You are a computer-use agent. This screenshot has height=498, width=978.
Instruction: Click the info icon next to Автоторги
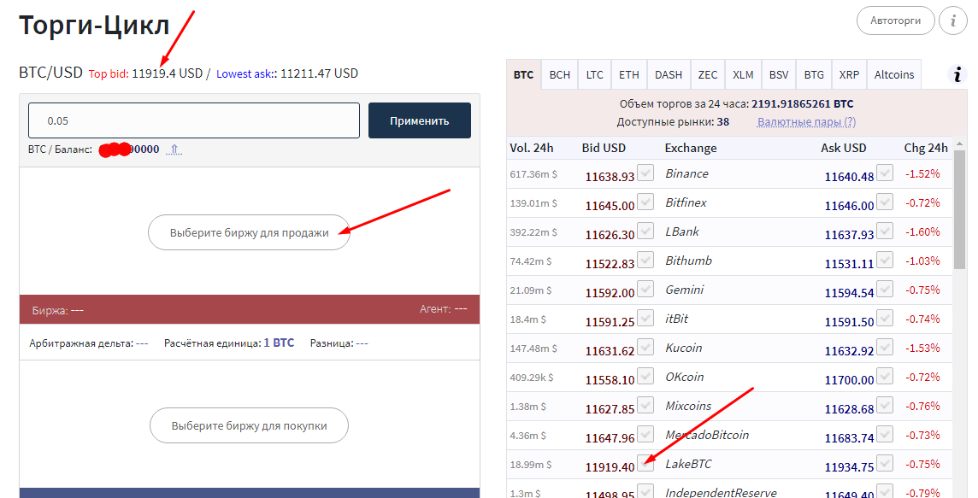[953, 21]
